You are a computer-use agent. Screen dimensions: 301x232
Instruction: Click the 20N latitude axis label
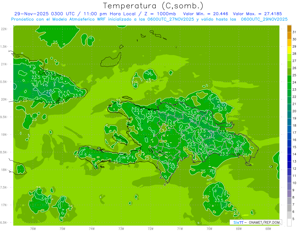[4, 99]
